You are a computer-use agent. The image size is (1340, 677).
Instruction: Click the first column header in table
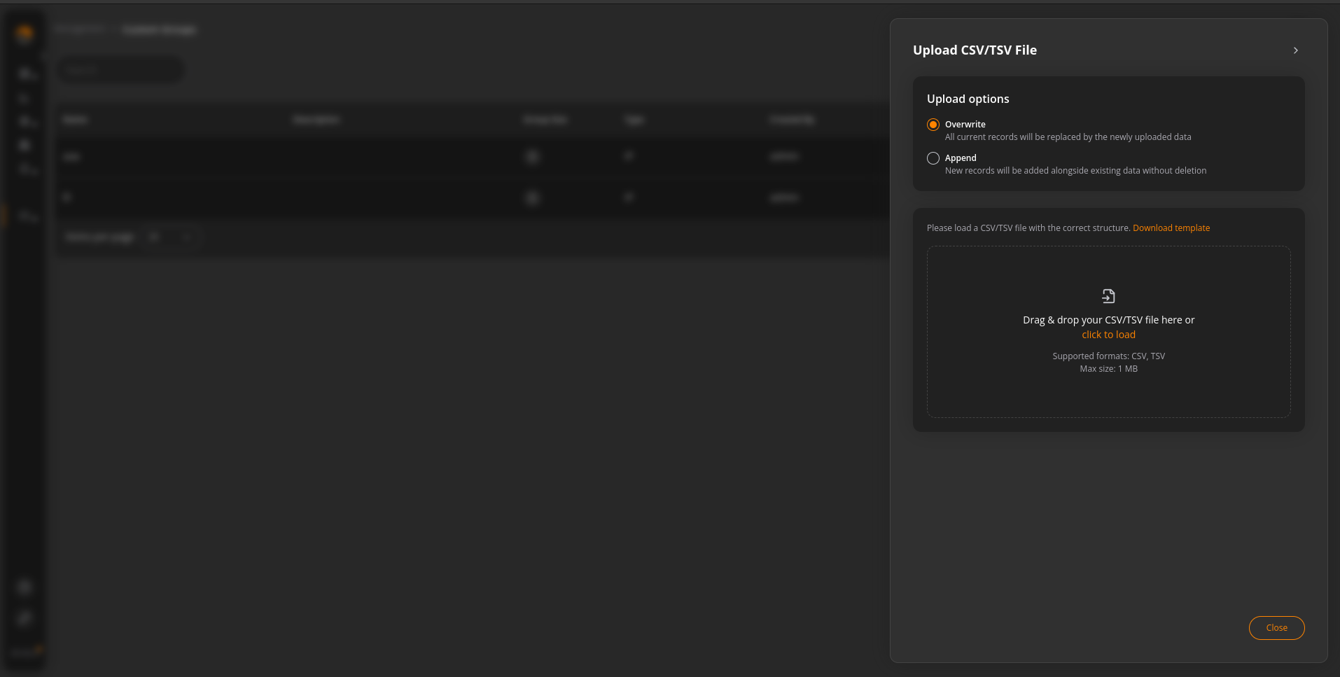tap(76, 120)
